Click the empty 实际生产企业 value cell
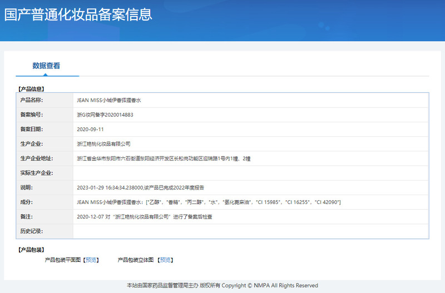Screen dimensions: 445x293 pyautogui.click(x=250, y=173)
